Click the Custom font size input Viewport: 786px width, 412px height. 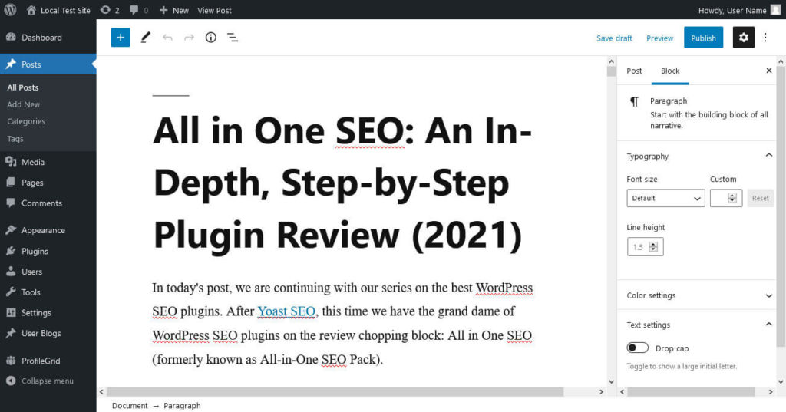pos(720,198)
